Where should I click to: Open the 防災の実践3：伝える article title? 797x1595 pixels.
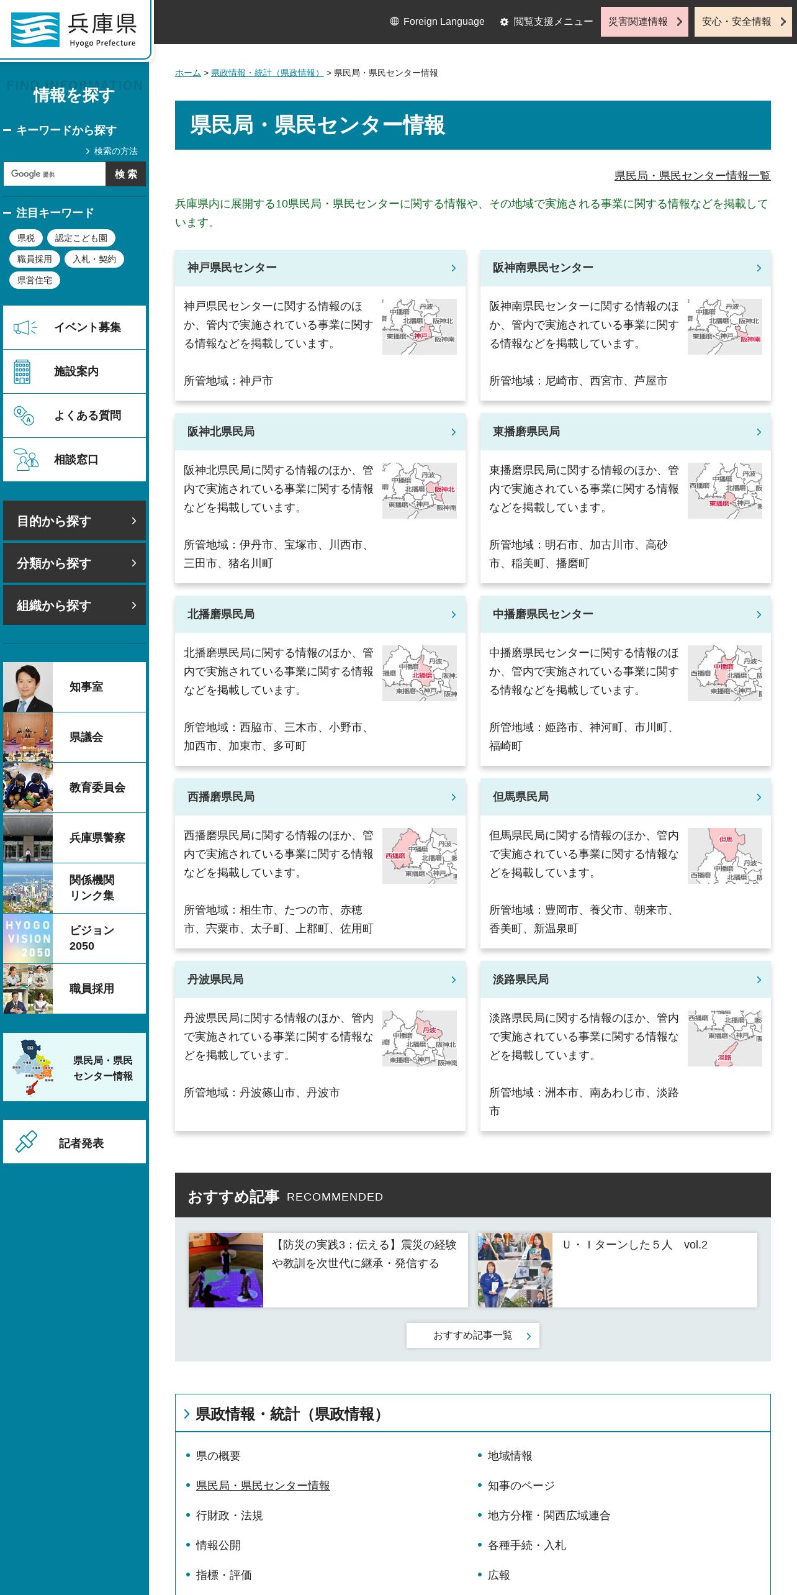[x=364, y=1254]
